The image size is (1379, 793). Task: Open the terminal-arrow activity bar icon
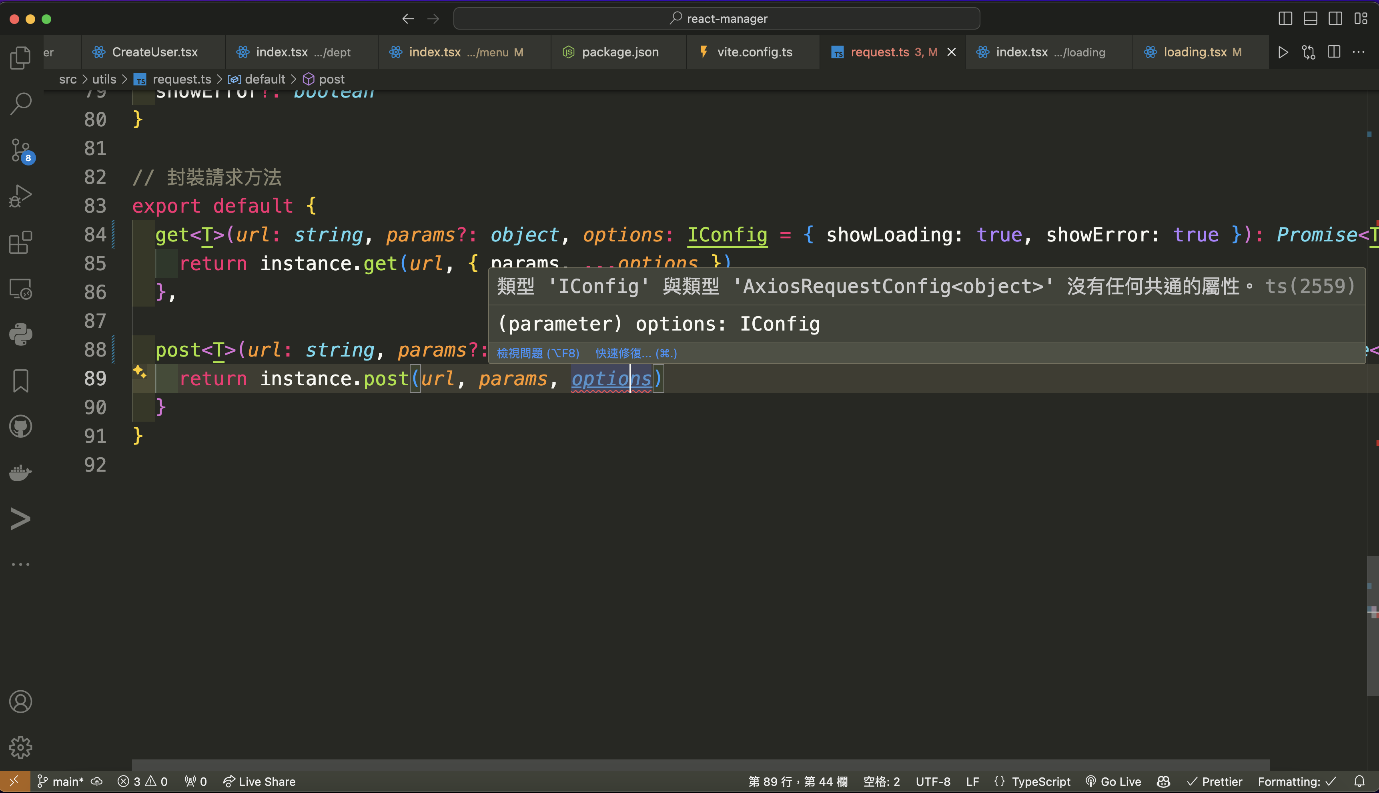[21, 518]
